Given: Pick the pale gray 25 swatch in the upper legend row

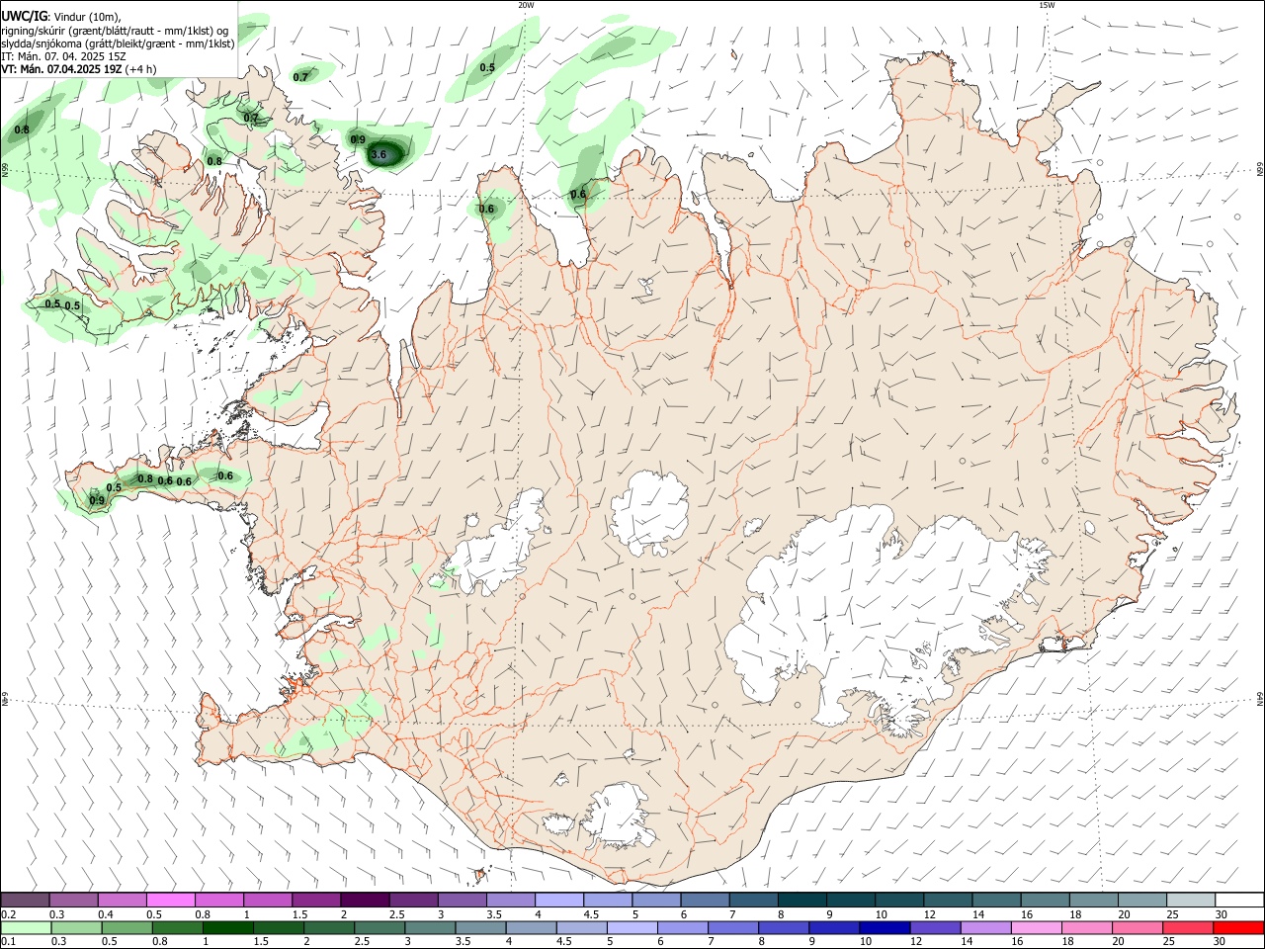Looking at the screenshot, I should coord(1191,900).
